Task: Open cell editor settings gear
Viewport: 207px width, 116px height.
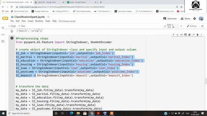Action: point(190,34)
